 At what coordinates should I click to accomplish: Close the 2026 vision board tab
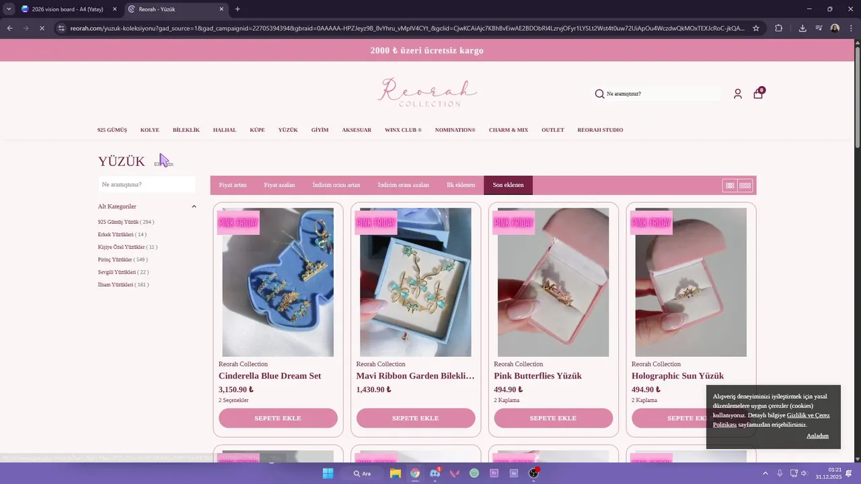click(x=114, y=9)
